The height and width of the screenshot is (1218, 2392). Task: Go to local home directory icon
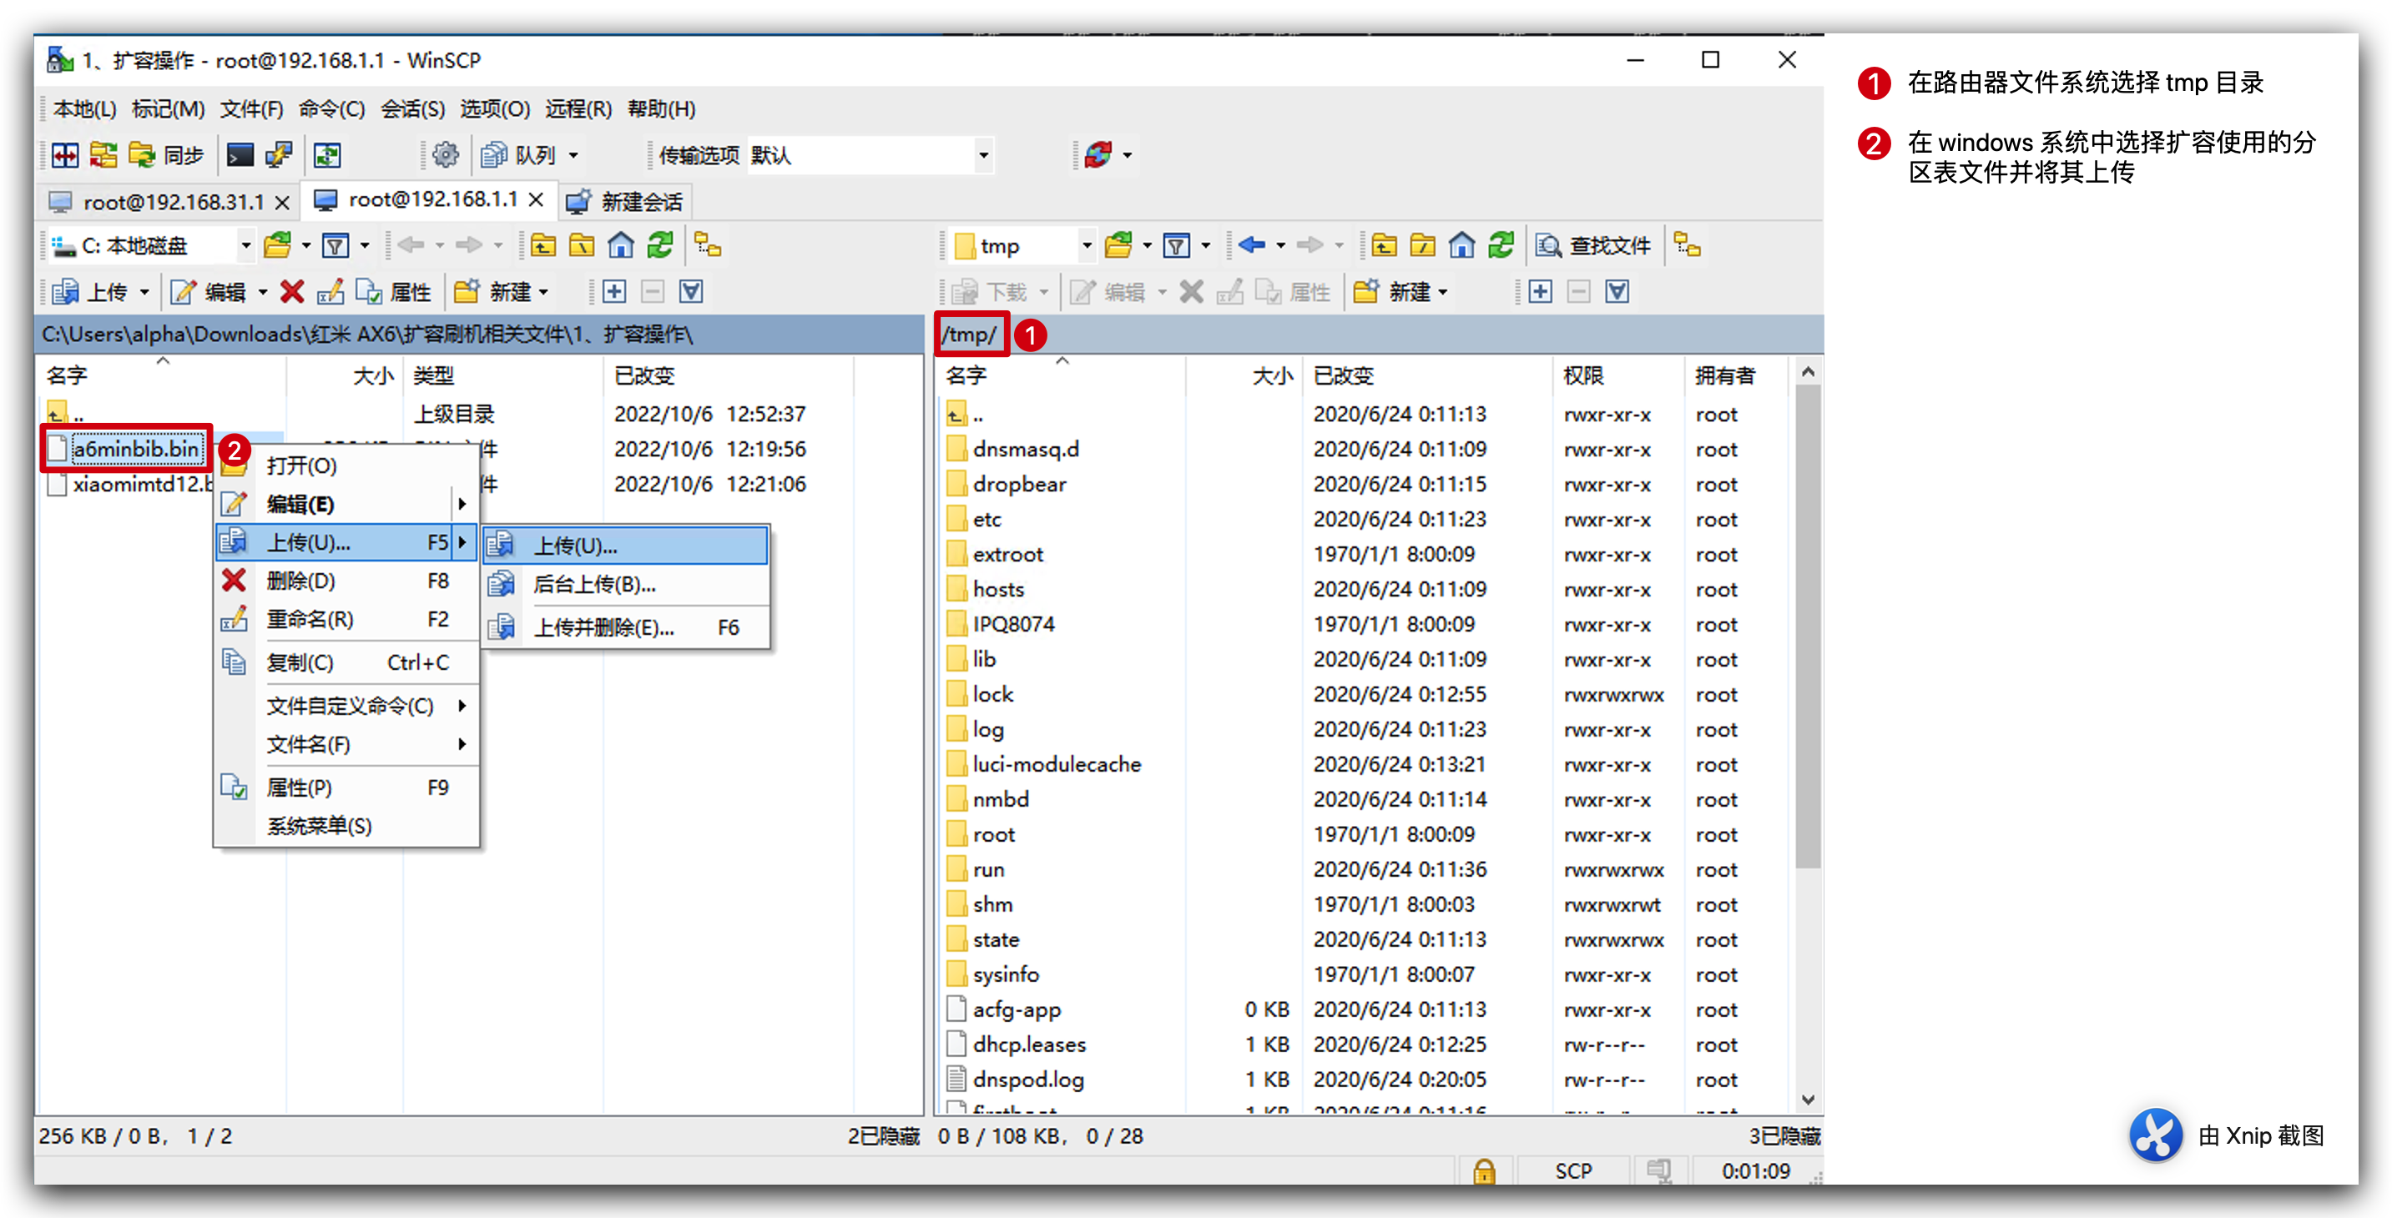[x=620, y=246]
